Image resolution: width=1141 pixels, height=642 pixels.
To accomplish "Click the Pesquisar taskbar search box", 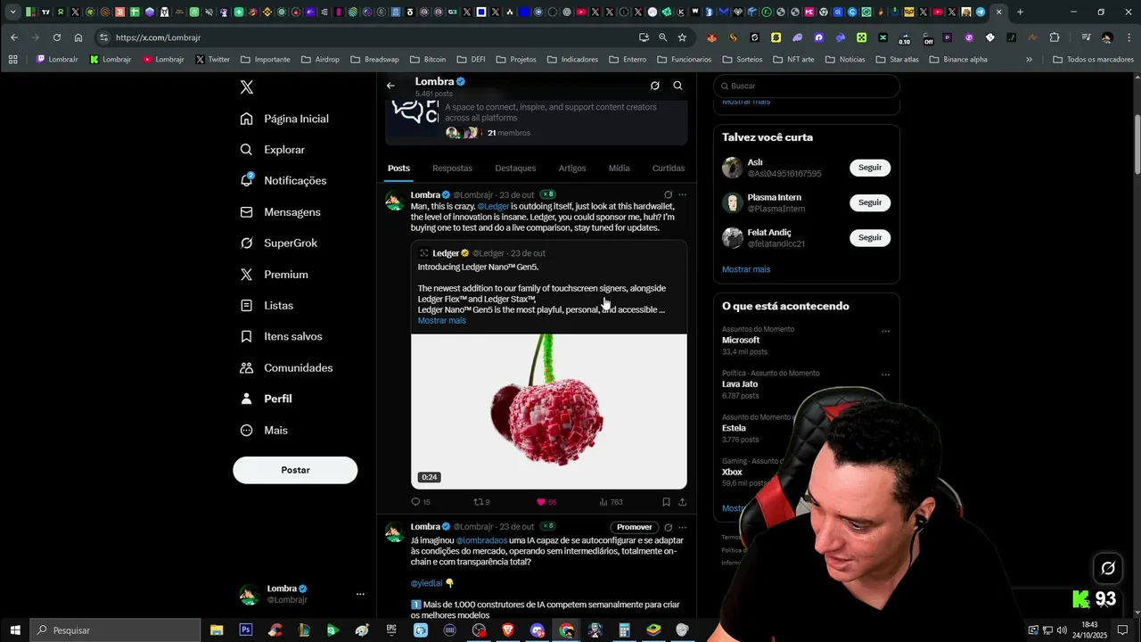I will point(116,630).
